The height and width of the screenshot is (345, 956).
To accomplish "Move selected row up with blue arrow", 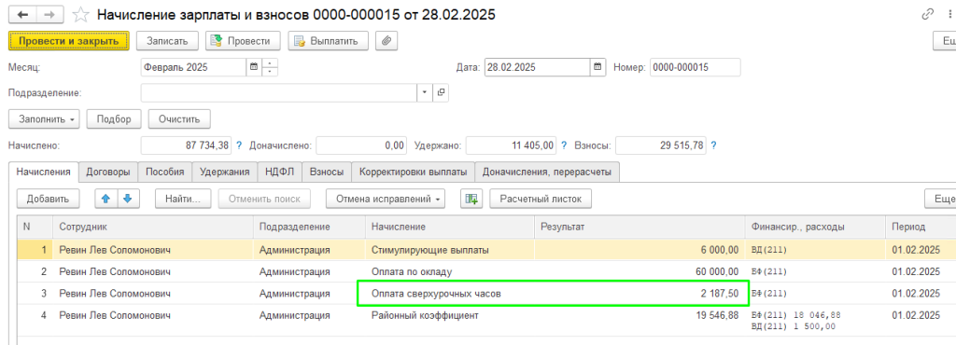I will click(x=105, y=199).
